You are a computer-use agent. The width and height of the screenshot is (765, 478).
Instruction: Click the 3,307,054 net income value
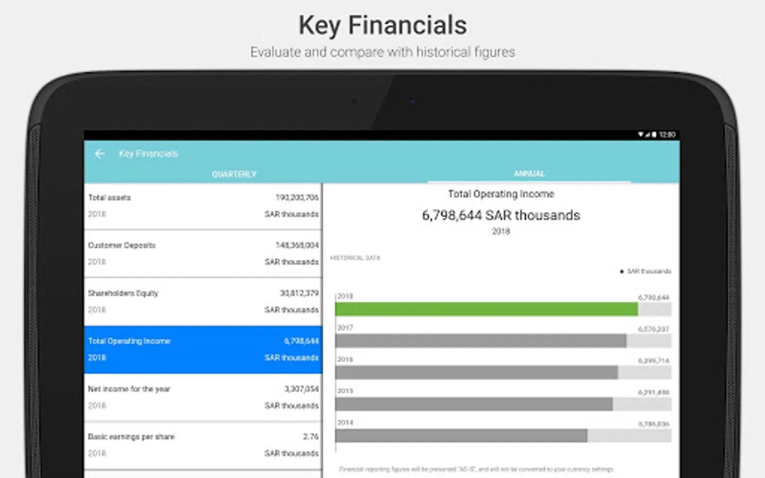(x=301, y=389)
